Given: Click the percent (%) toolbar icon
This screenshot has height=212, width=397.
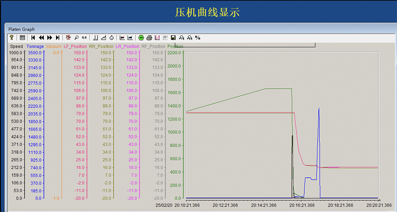Looking at the screenshot, I should [x=197, y=38].
